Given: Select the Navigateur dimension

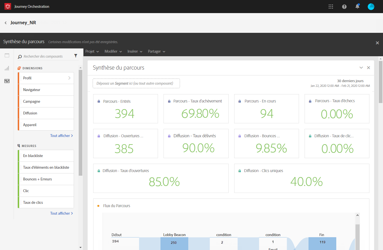Looking at the screenshot, I should coord(46,90).
